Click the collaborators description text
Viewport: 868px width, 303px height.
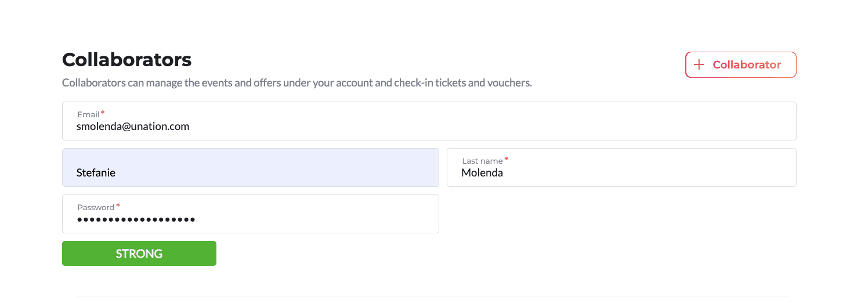[296, 82]
